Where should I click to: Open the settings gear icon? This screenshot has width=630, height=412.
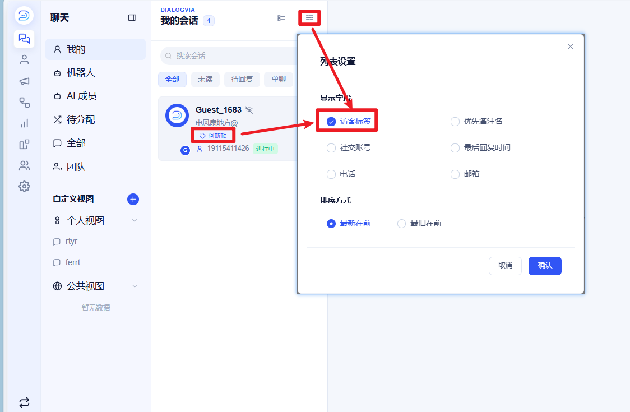24,187
